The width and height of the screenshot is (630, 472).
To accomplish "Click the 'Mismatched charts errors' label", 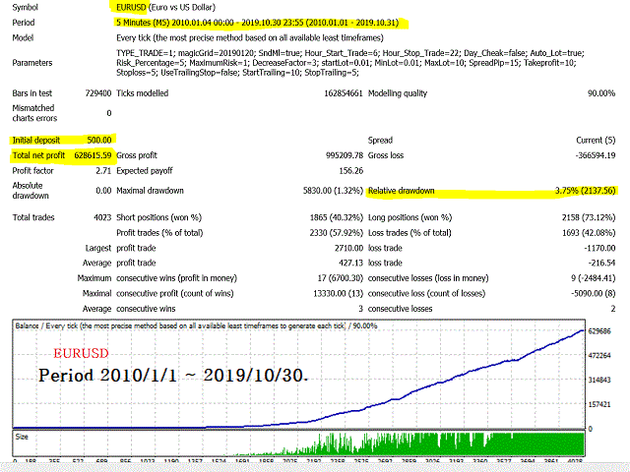I will pos(34,113).
